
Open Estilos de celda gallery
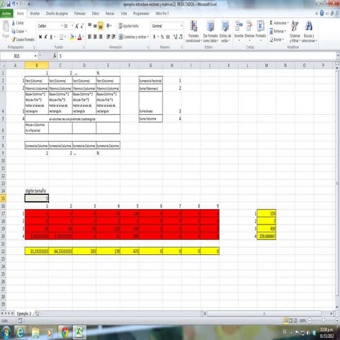pos(225,31)
